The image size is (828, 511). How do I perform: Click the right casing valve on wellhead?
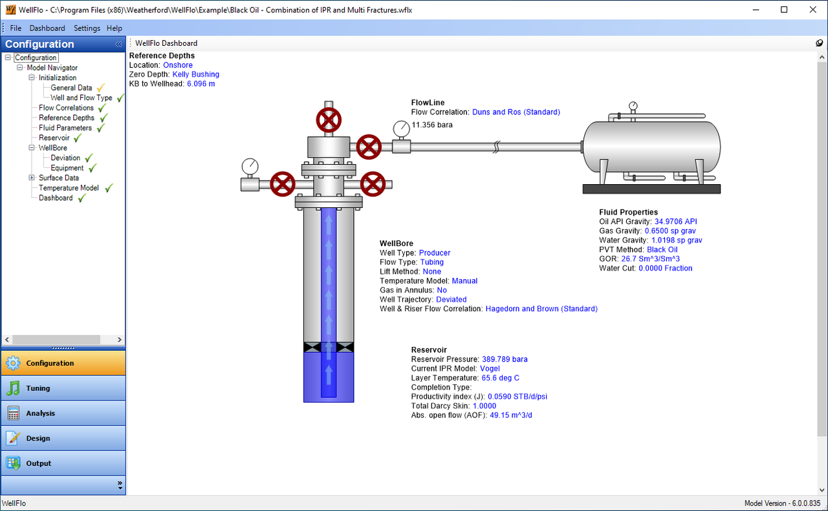click(x=373, y=184)
